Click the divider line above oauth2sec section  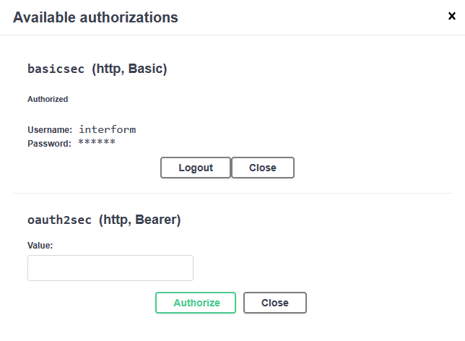pos(232,193)
